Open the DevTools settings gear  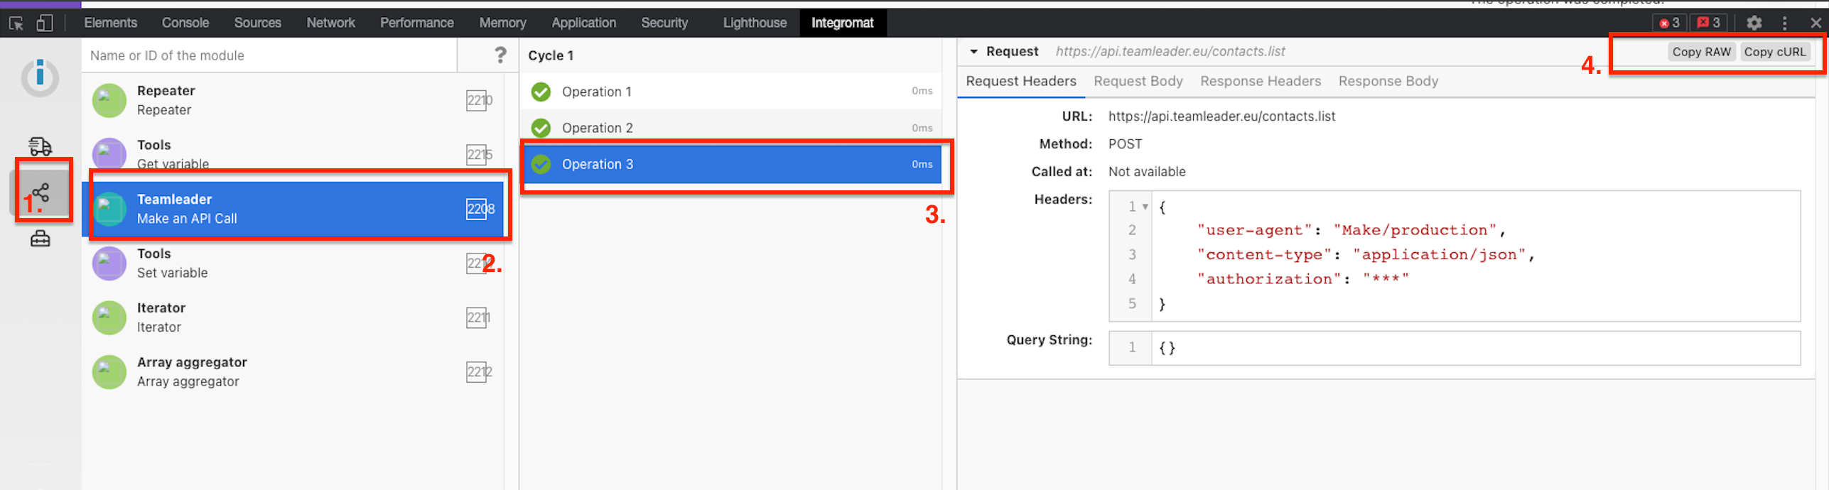[1754, 23]
